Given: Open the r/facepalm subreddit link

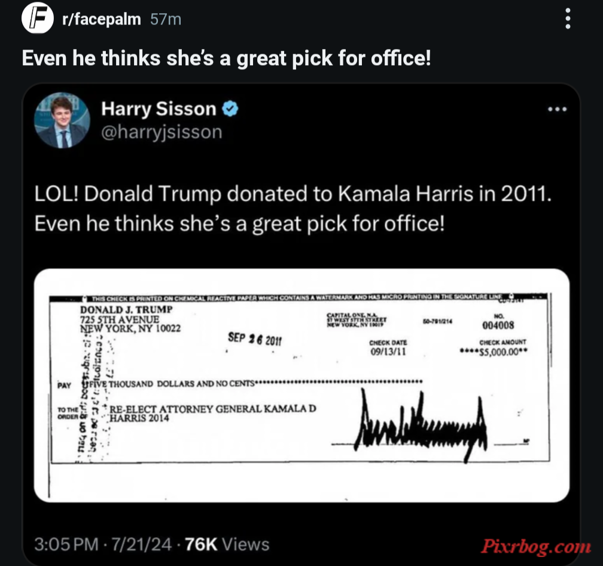Looking at the screenshot, I should pos(102,19).
